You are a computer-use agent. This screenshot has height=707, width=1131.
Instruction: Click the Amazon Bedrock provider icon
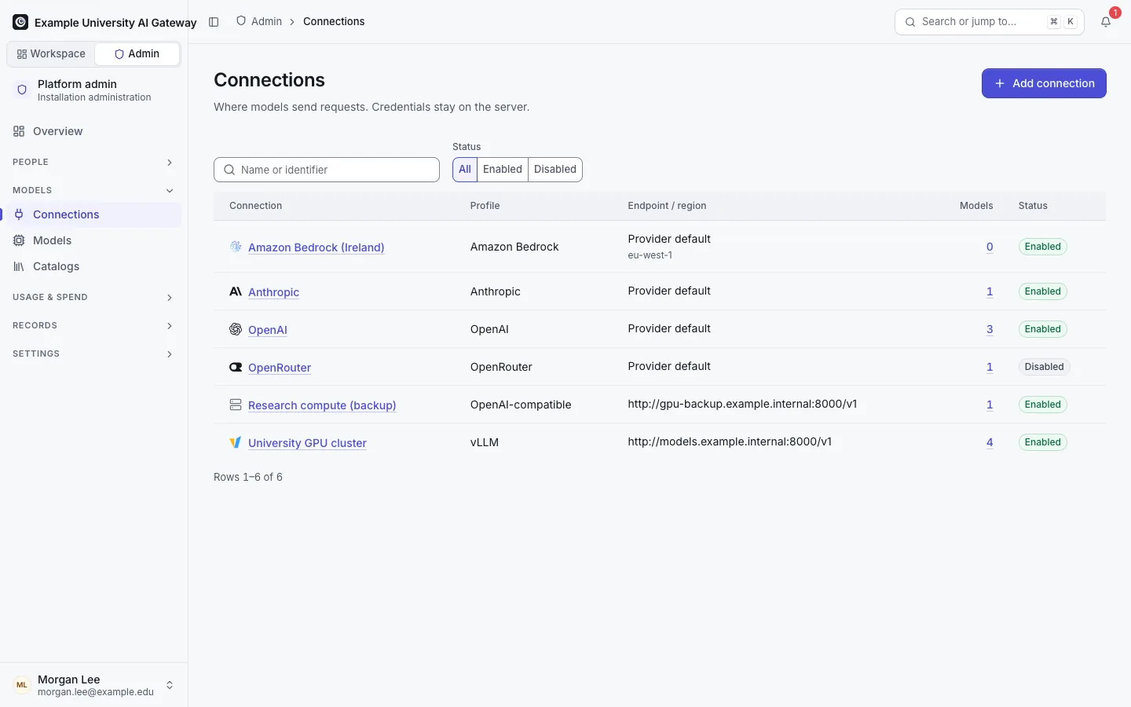pyautogui.click(x=236, y=247)
